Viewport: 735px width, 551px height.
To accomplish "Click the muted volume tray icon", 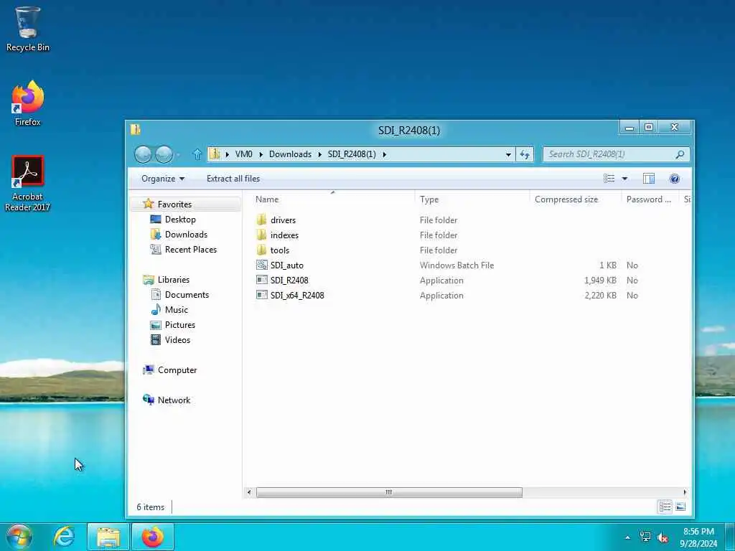I will pos(663,538).
